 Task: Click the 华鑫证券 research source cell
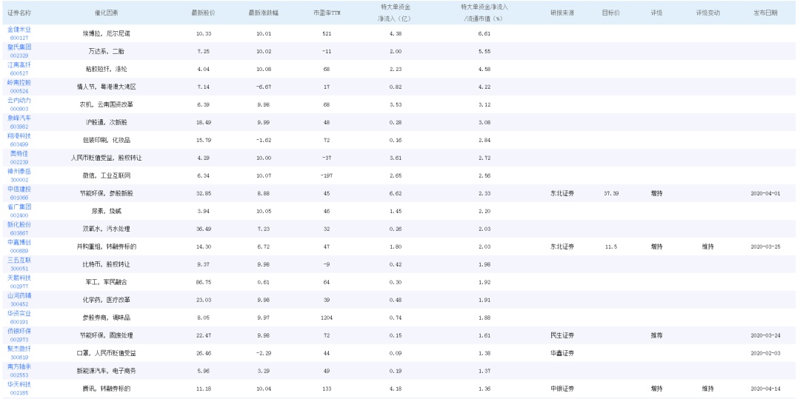point(561,353)
